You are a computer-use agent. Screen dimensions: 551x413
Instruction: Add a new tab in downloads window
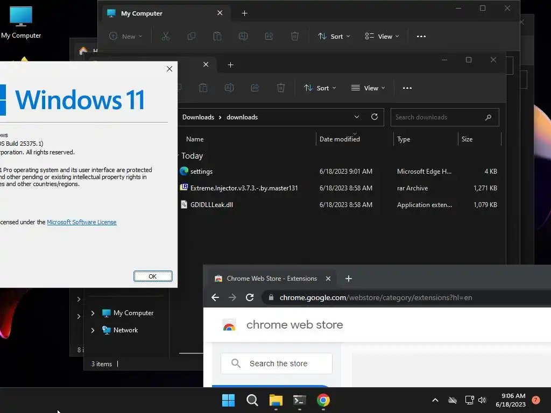click(230, 65)
